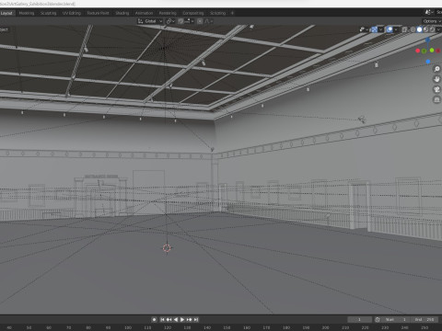Click the End frame field

coord(425,320)
